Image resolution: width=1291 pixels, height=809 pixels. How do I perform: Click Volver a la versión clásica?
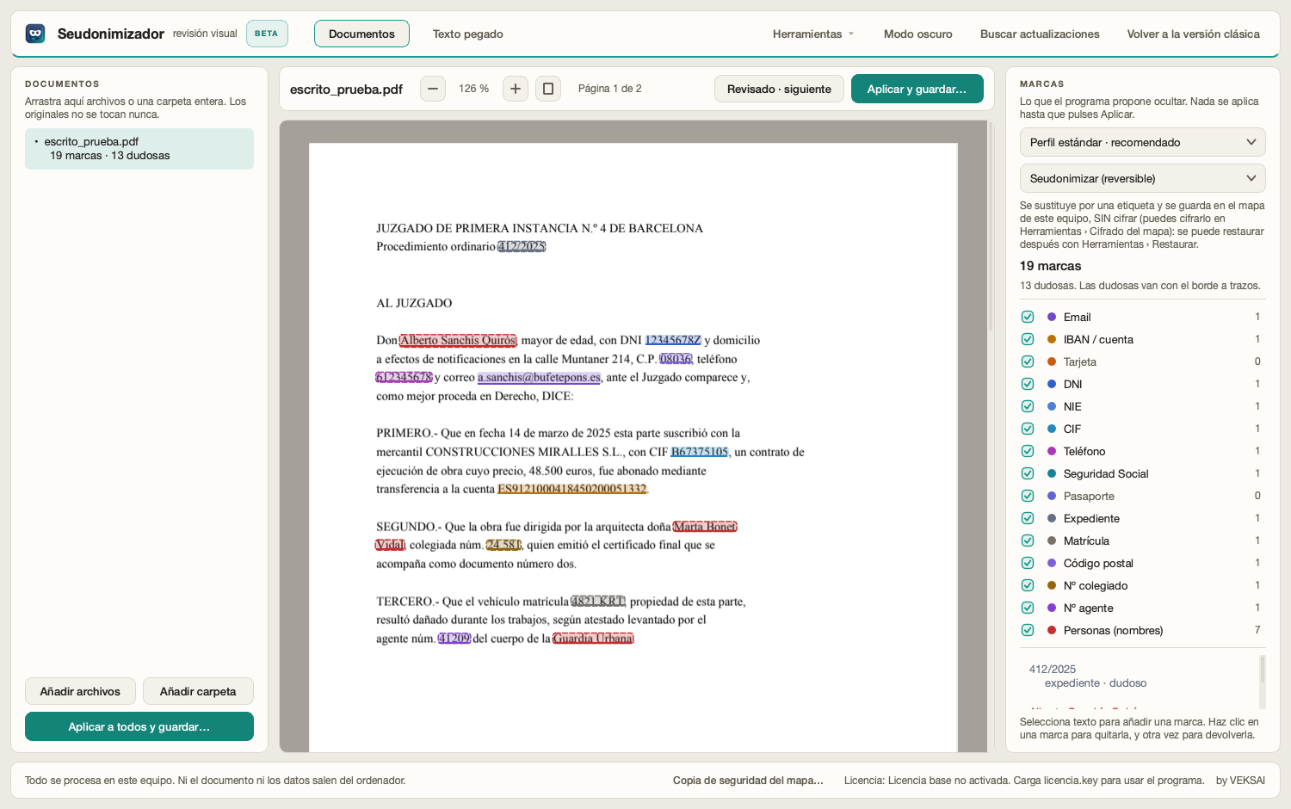(1193, 34)
